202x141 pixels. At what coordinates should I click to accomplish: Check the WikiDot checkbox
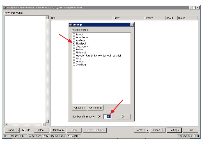[x=74, y=62]
